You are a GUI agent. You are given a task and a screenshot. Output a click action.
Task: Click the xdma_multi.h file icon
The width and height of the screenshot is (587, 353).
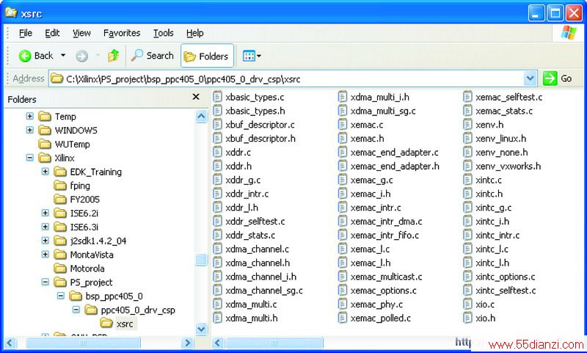(217, 319)
